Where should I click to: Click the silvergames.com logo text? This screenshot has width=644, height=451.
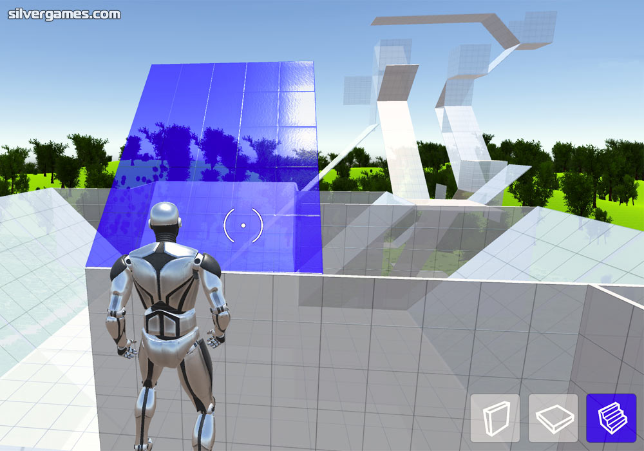(64, 14)
